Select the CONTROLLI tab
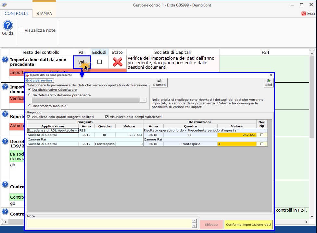The height and width of the screenshot is (233, 317). tap(16, 14)
